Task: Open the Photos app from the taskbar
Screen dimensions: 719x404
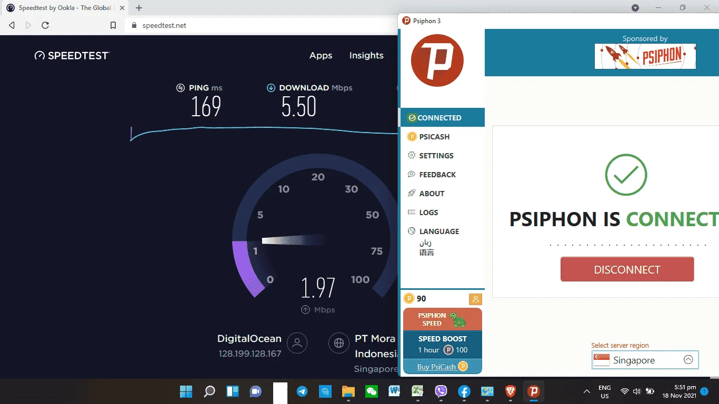Action: click(x=487, y=391)
